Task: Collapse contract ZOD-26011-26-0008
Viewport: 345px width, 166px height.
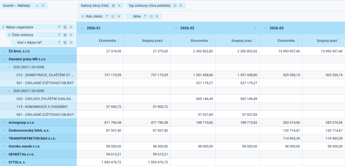Action: click(x=9, y=67)
